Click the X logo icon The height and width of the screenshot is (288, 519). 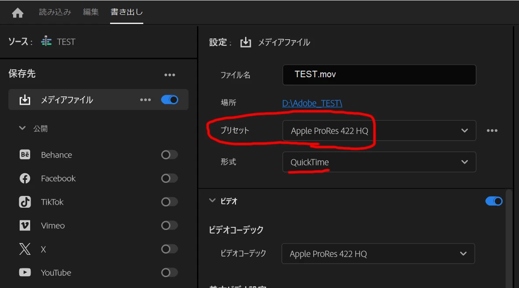click(25, 249)
